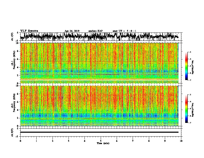Screen dimensions: 204x158
Task: Click time axis tick label "4"
Action: pos(85,141)
